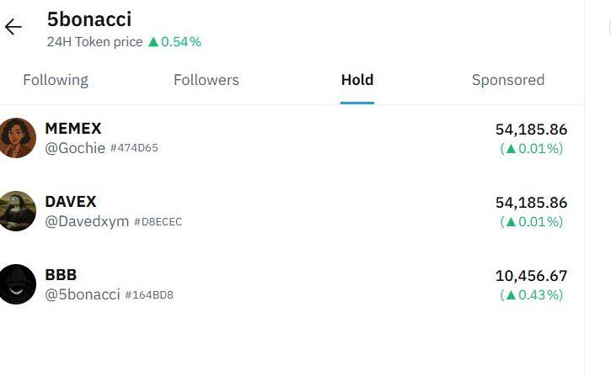
Task: Click MEMEX holding value 54,185.86
Action: (531, 130)
